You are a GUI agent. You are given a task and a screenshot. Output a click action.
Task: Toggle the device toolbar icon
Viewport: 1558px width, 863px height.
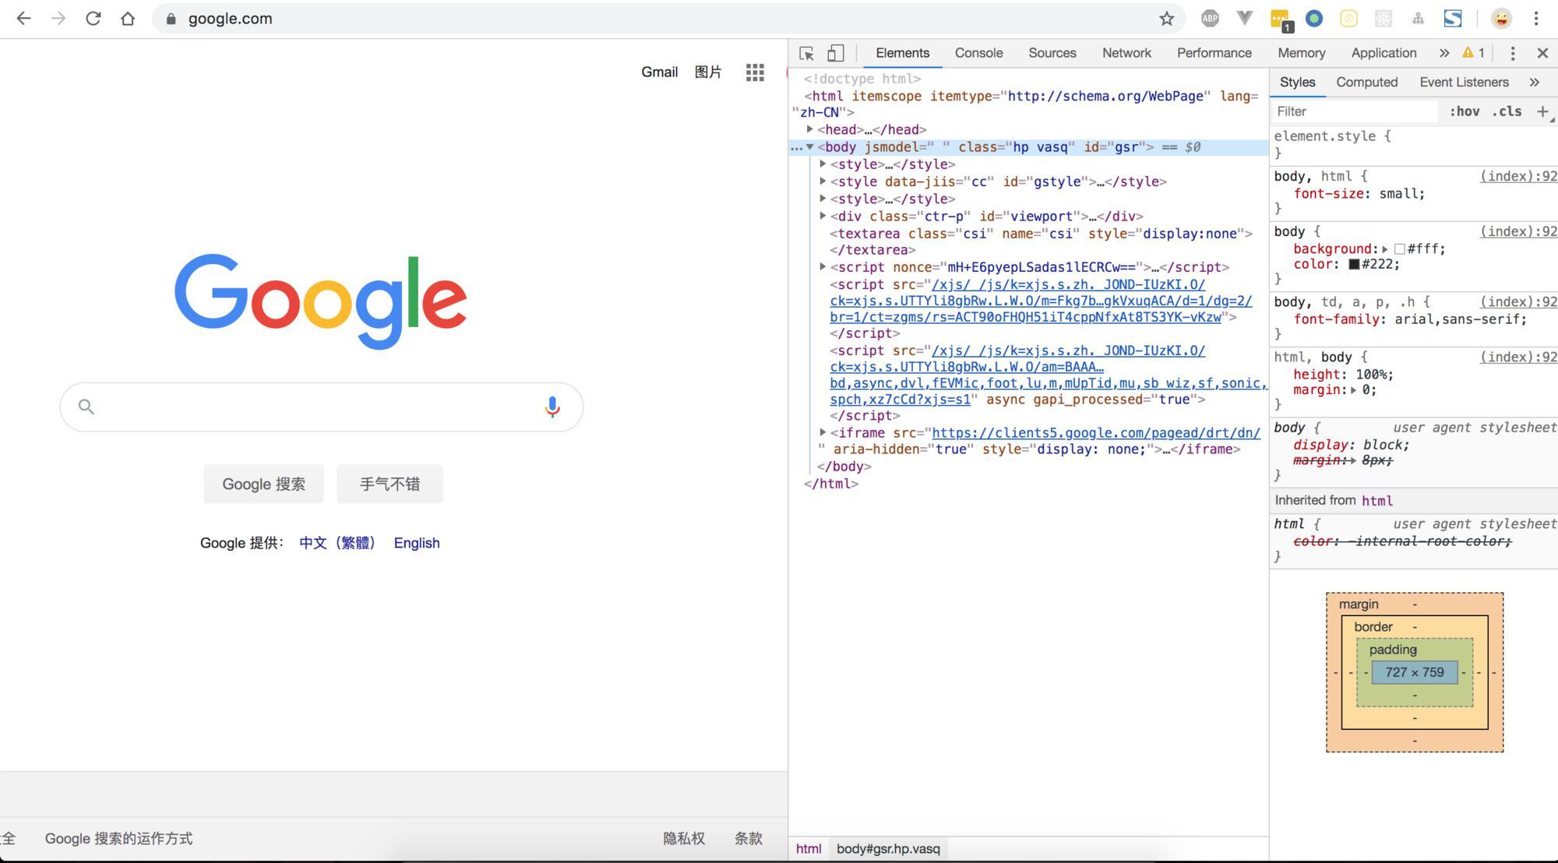click(x=835, y=53)
